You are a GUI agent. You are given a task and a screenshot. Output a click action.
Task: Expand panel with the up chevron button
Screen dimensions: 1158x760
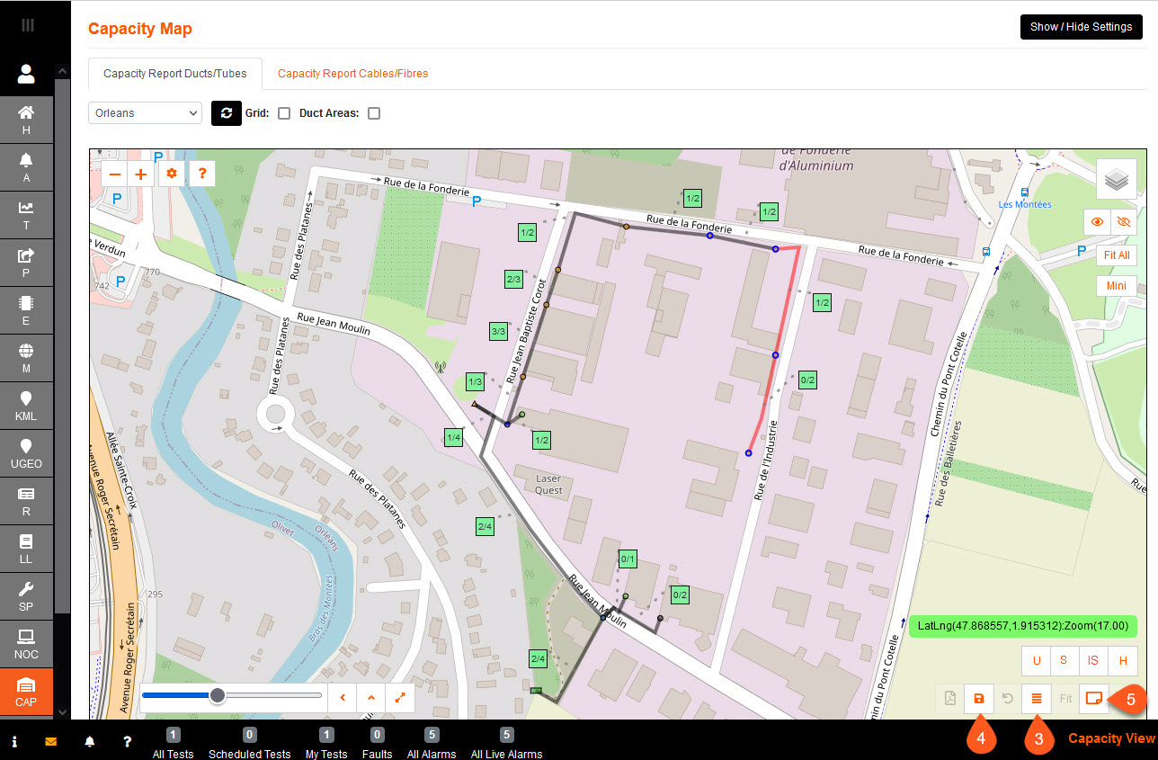[370, 696]
